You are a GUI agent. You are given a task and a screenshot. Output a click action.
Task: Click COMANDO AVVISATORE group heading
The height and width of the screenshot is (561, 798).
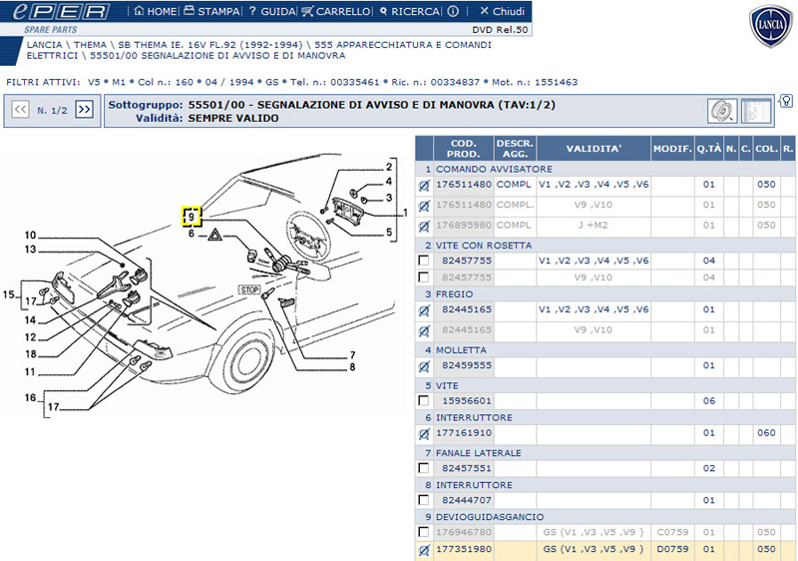[x=494, y=169]
